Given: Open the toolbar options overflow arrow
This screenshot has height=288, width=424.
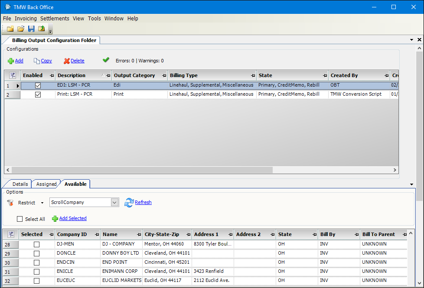Looking at the screenshot, I should [51, 30].
